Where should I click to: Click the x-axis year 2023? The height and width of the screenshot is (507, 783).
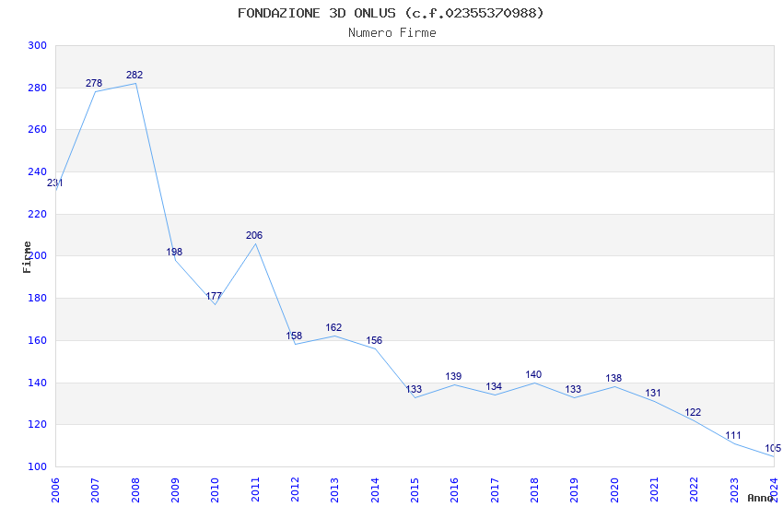point(734,490)
